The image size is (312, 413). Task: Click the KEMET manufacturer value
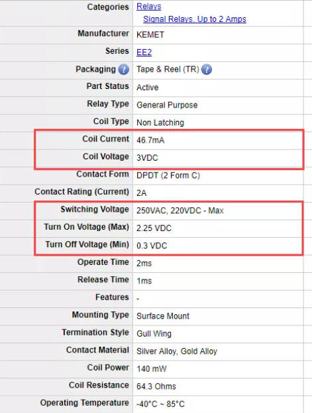click(150, 35)
